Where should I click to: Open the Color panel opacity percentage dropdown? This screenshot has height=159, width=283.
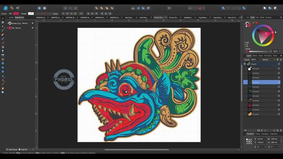click(280, 51)
